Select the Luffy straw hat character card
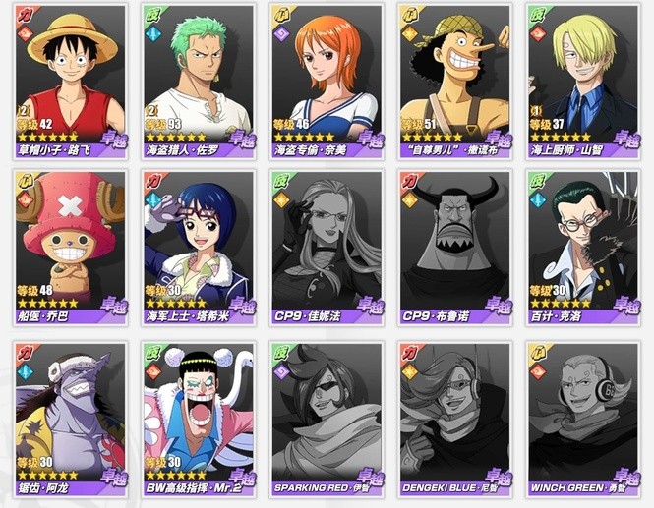This screenshot has width=654, height=508. pyautogui.click(x=71, y=82)
